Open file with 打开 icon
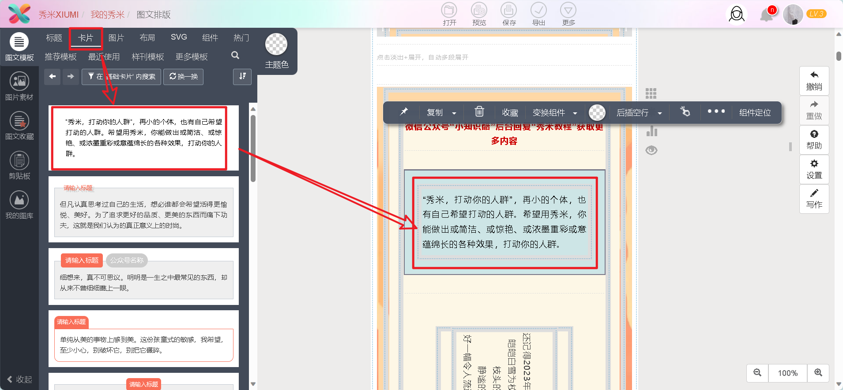843x390 pixels. click(449, 14)
